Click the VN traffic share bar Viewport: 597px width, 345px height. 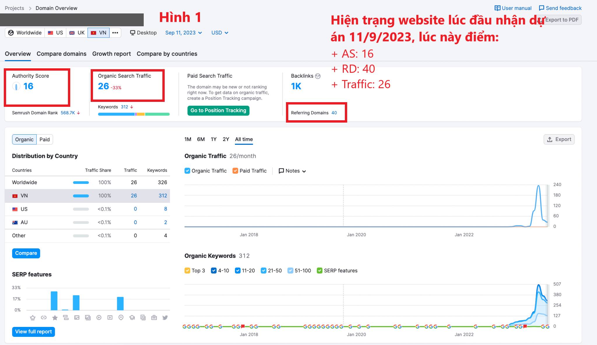click(x=81, y=196)
